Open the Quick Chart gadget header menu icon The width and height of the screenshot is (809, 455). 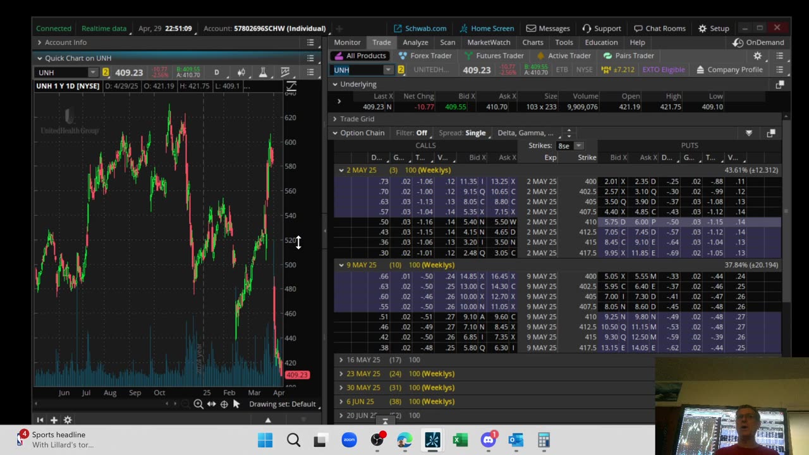pyautogui.click(x=310, y=58)
